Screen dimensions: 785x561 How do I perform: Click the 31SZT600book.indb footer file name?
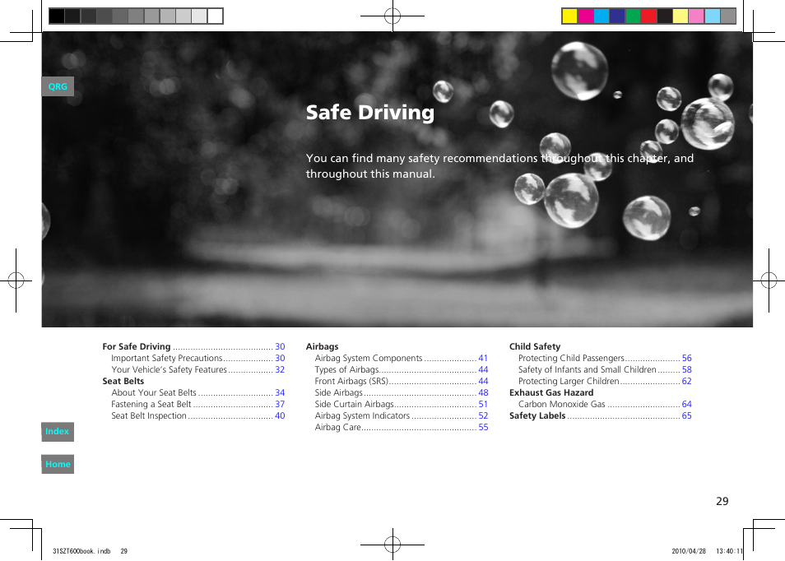pos(81,551)
